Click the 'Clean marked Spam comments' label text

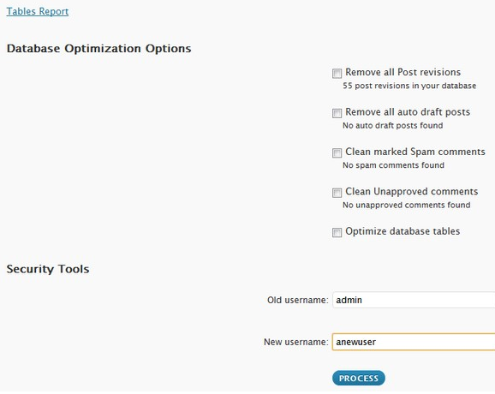point(415,152)
